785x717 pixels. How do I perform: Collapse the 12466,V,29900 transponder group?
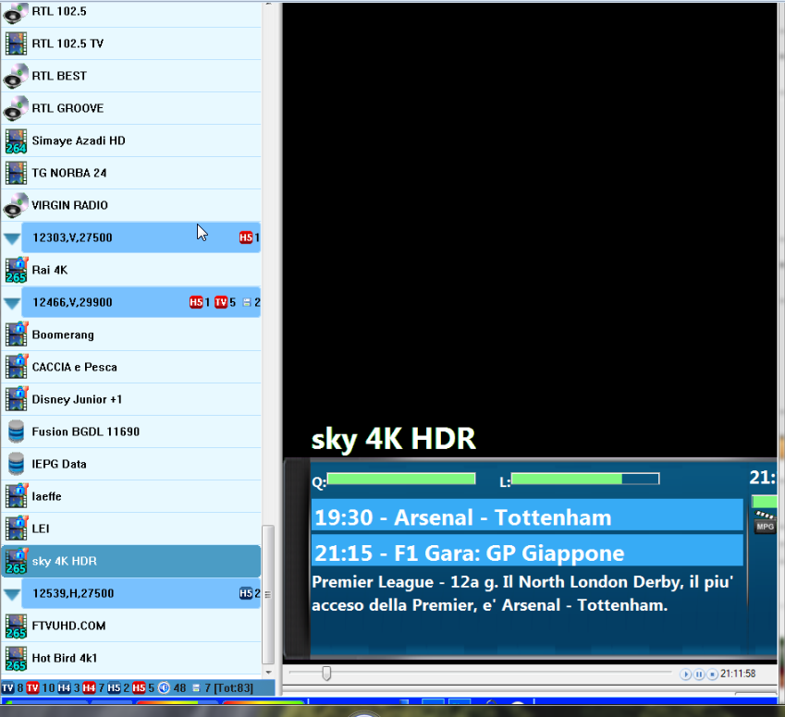point(12,303)
